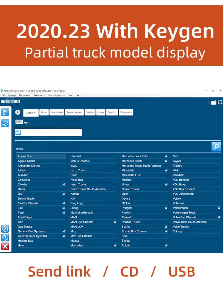This screenshot has width=223, height=298.
Task: Pick VDL Jonckheere brand
Action: (x=196, y=194)
